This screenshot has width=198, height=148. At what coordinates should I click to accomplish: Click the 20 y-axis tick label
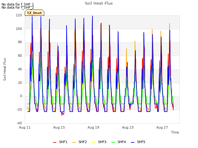click(20, 83)
